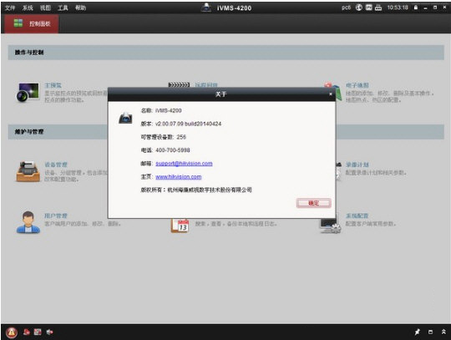Select the 控制面板 tab

click(32, 23)
